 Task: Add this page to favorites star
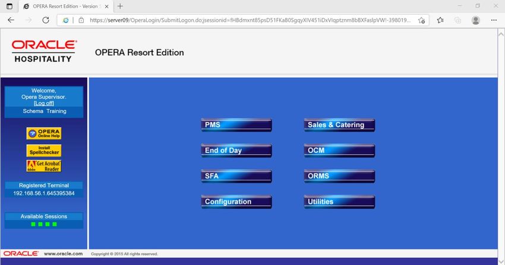tap(421, 20)
